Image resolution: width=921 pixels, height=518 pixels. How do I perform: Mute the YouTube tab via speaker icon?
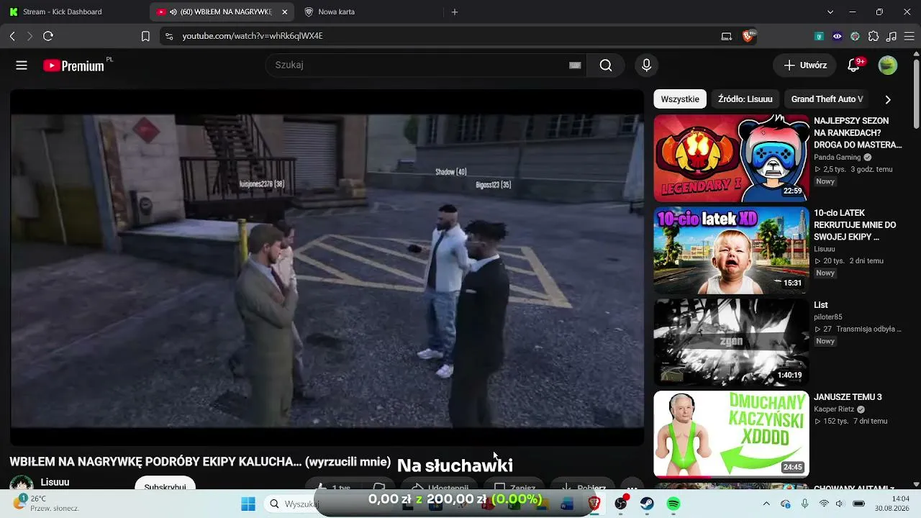(173, 12)
